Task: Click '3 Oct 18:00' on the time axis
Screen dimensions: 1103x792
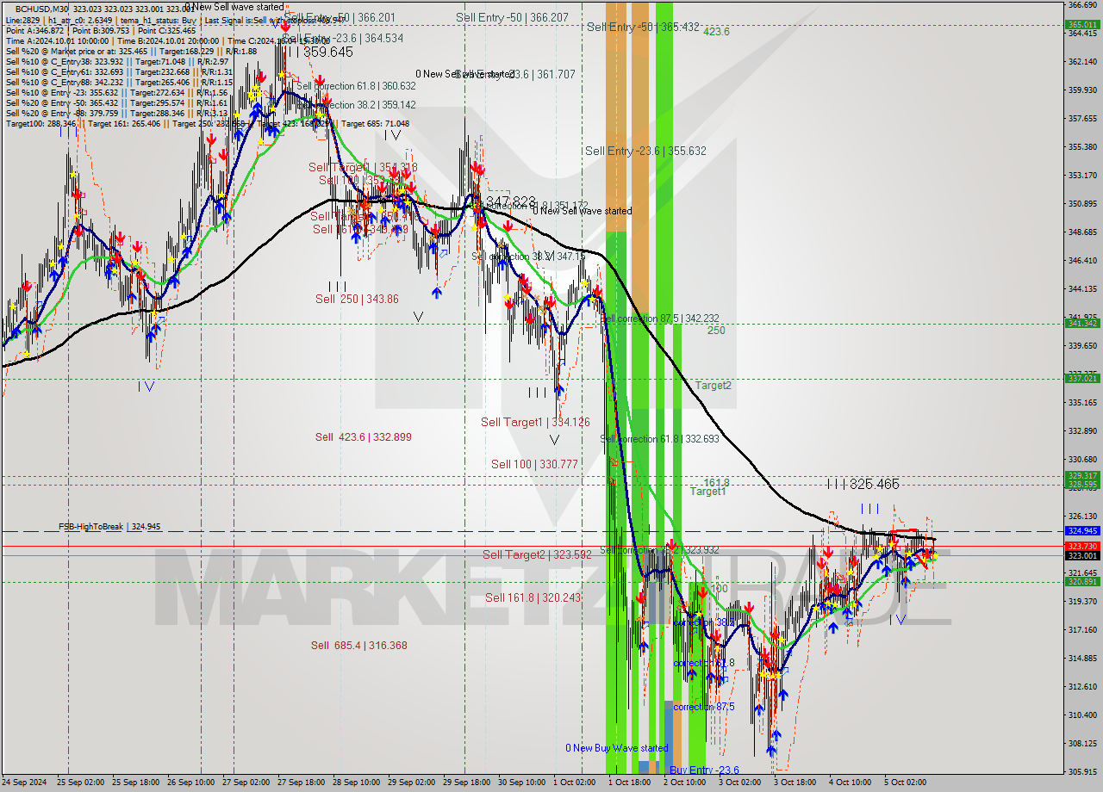Action: [795, 783]
